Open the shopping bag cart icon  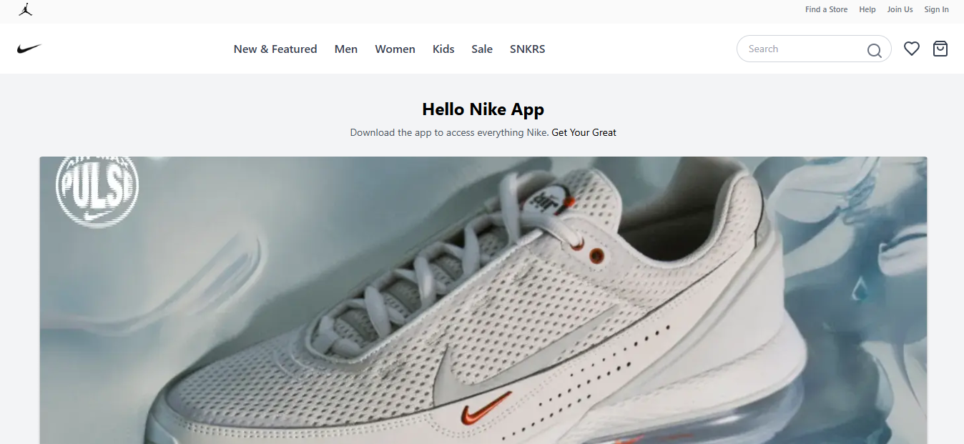[940, 49]
